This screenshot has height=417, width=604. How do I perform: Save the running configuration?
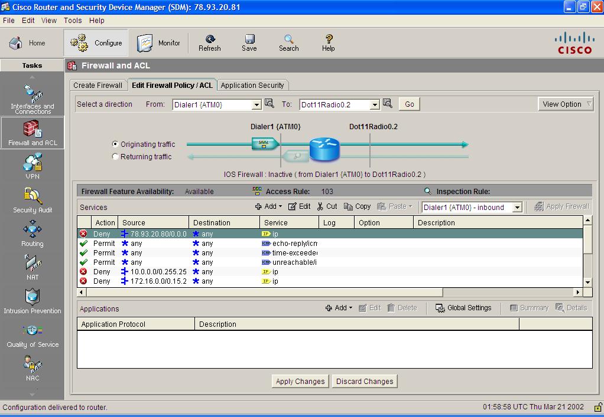click(249, 42)
